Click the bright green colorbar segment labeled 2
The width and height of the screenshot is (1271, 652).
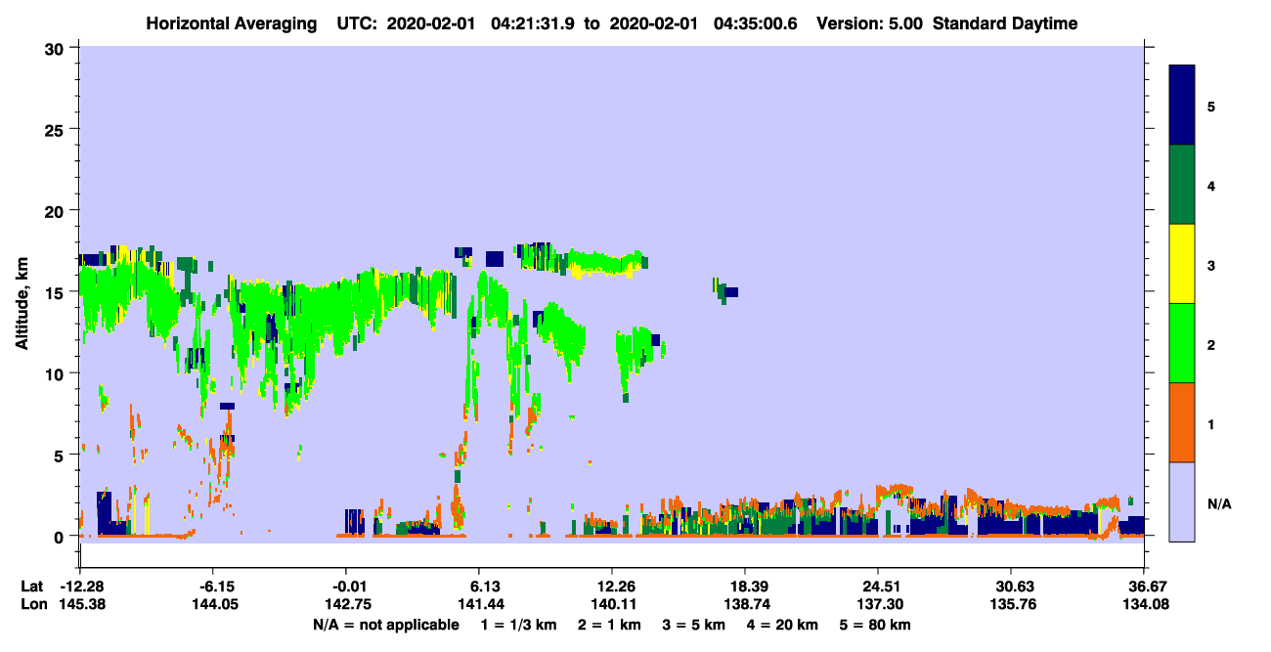[x=1182, y=343]
